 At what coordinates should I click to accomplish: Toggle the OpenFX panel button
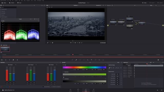(x=152, y=3)
